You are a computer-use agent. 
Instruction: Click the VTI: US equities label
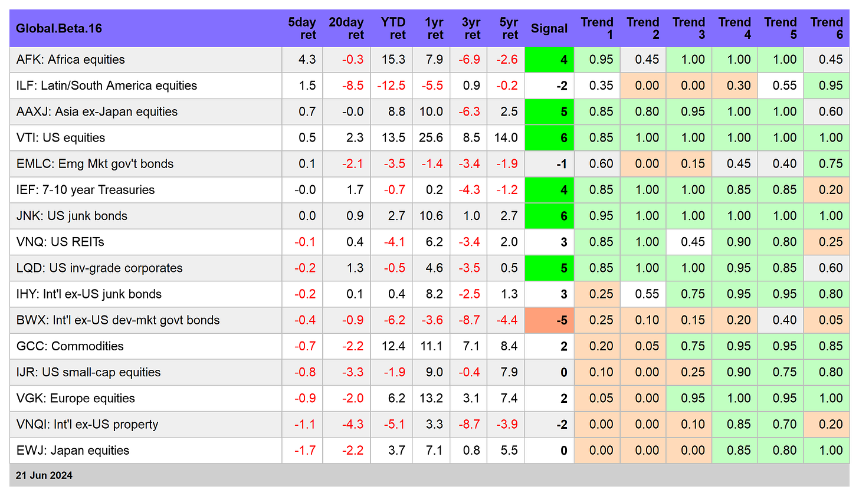[x=61, y=137]
